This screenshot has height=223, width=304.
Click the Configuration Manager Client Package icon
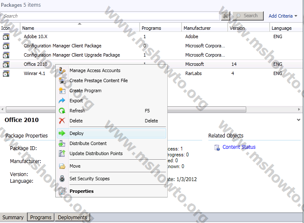[x=6, y=46]
